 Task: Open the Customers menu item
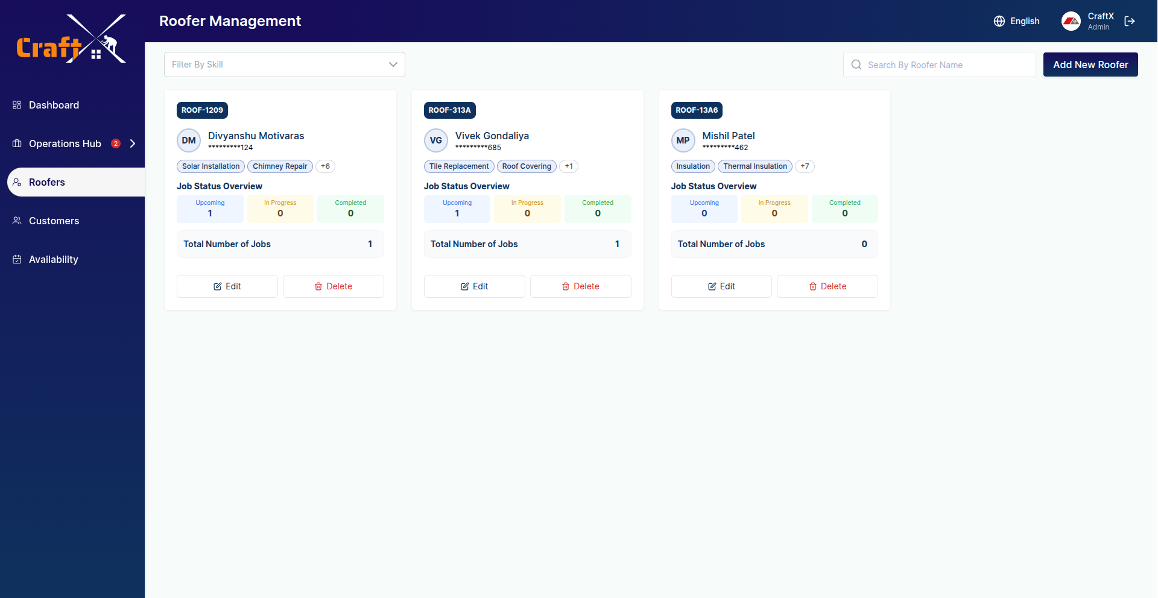(54, 221)
